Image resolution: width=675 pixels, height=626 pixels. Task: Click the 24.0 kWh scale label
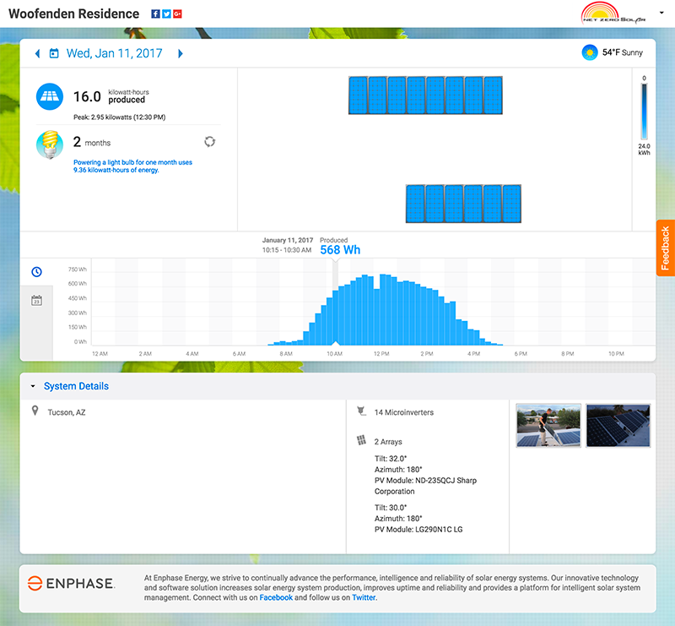point(644,150)
